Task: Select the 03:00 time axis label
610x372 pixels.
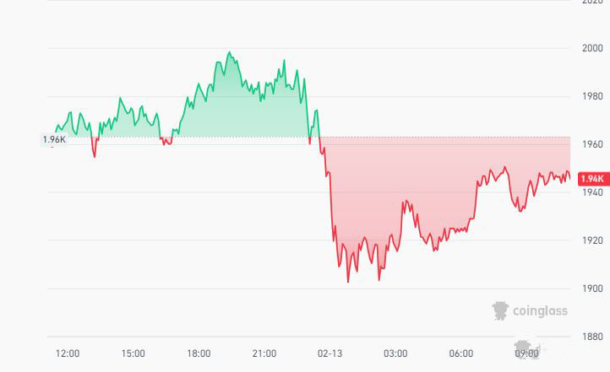Action: coord(395,353)
